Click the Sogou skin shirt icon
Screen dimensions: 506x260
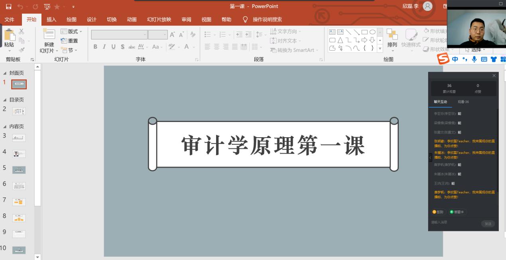click(494, 59)
